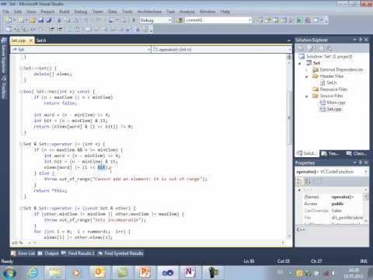Open the OneNote taskbar icon

[190, 273]
